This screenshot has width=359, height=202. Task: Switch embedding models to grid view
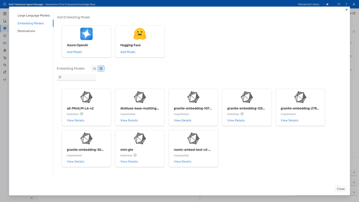[x=101, y=69]
